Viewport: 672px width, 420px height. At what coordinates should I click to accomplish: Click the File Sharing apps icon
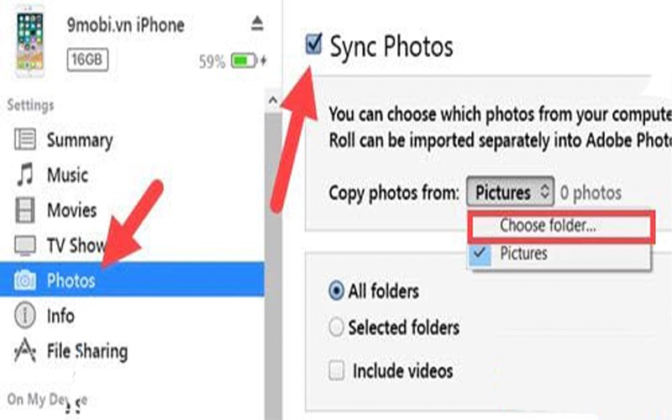[x=25, y=351]
